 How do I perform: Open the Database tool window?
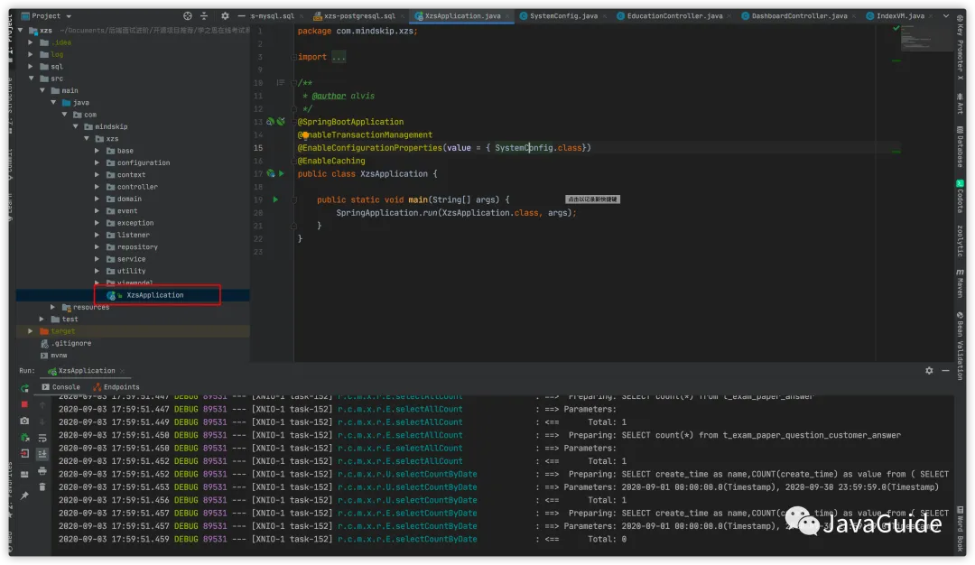point(960,146)
